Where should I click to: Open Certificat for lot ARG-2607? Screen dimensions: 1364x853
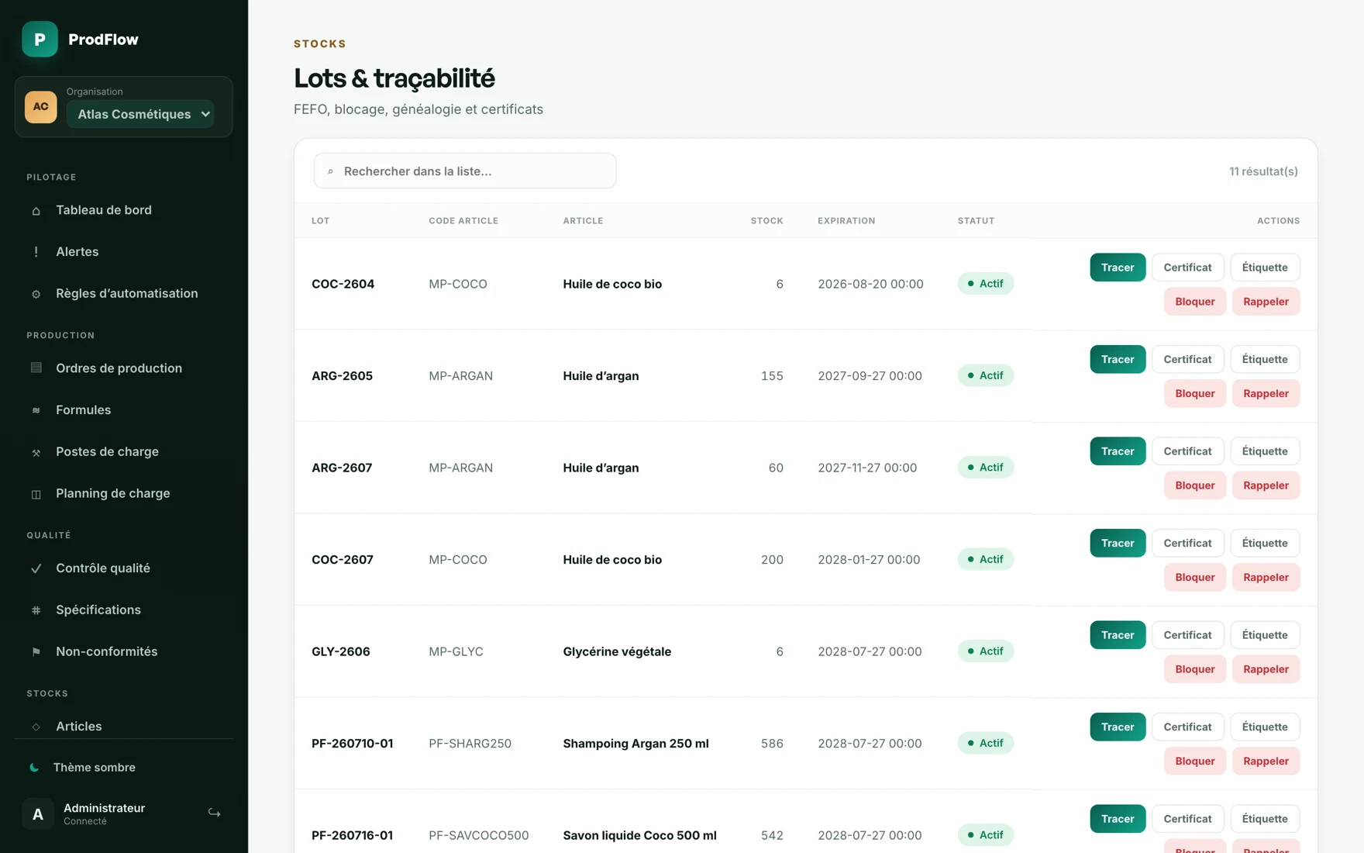pos(1187,451)
